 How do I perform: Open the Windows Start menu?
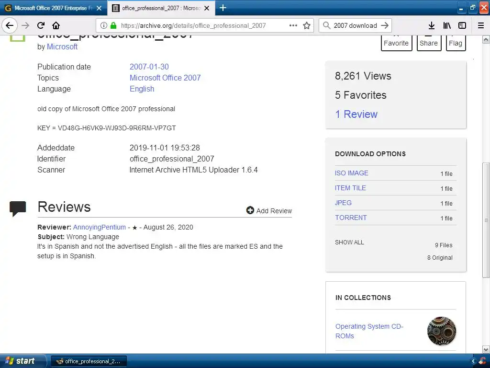click(22, 361)
